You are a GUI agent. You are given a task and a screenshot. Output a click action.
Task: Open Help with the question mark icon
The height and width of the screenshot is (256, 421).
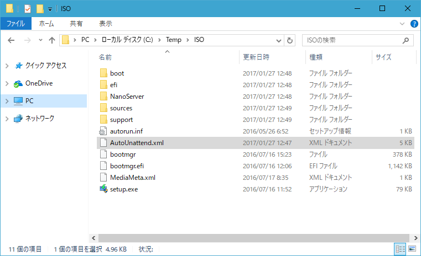[414, 24]
